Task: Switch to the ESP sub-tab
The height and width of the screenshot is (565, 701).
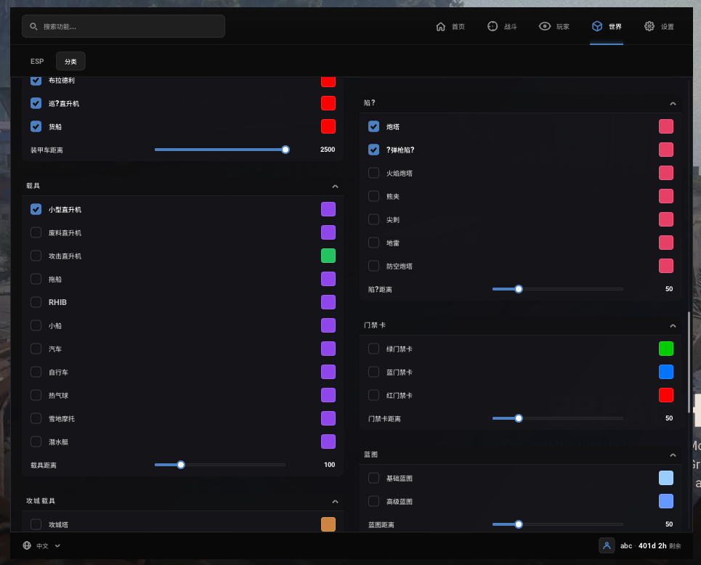Action: 37,61
